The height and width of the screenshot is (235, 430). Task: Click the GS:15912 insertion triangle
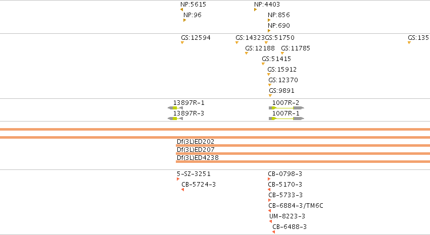tap(269, 75)
